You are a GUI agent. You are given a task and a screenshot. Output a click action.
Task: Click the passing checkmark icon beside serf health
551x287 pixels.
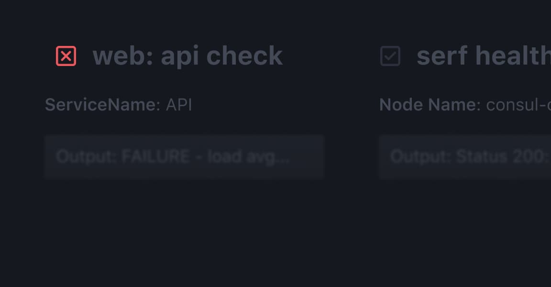coord(390,56)
